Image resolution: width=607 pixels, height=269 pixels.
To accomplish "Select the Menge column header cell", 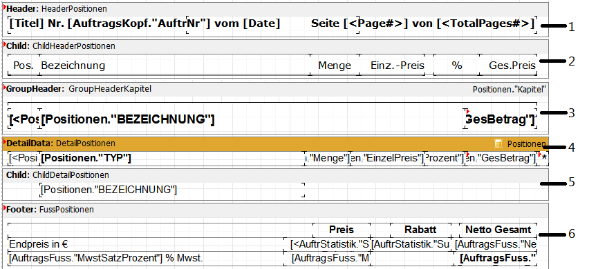I will pyautogui.click(x=335, y=66).
